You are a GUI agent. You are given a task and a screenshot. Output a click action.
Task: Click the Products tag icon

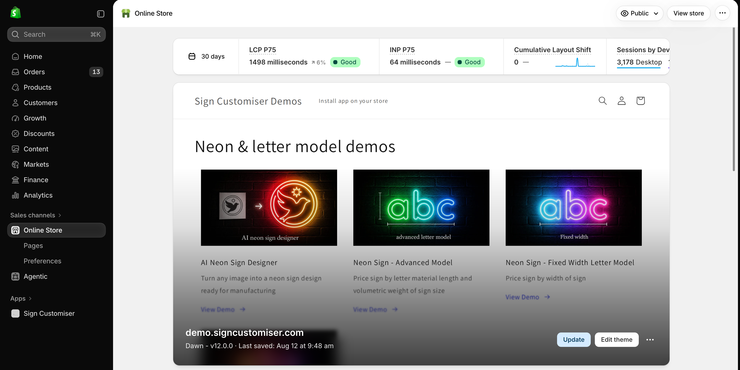tap(15, 87)
